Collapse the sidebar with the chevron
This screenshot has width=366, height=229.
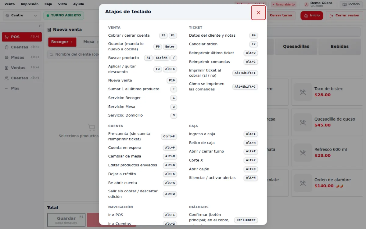pos(40,26)
